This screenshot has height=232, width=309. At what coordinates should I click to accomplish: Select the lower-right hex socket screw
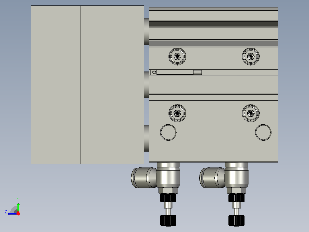coord(251,113)
